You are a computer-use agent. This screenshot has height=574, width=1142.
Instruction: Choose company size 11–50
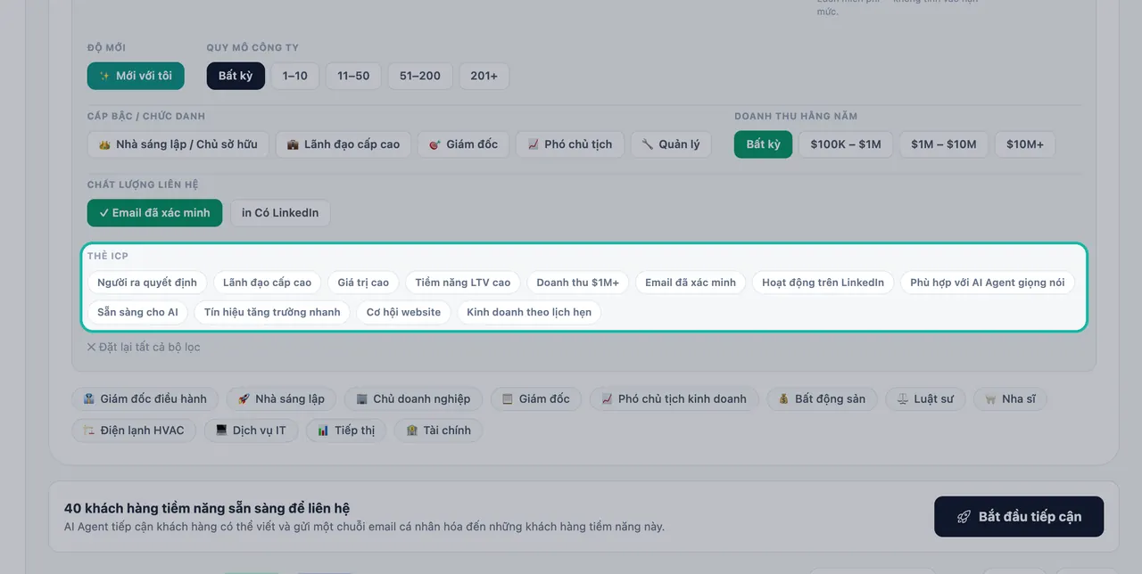[353, 76]
